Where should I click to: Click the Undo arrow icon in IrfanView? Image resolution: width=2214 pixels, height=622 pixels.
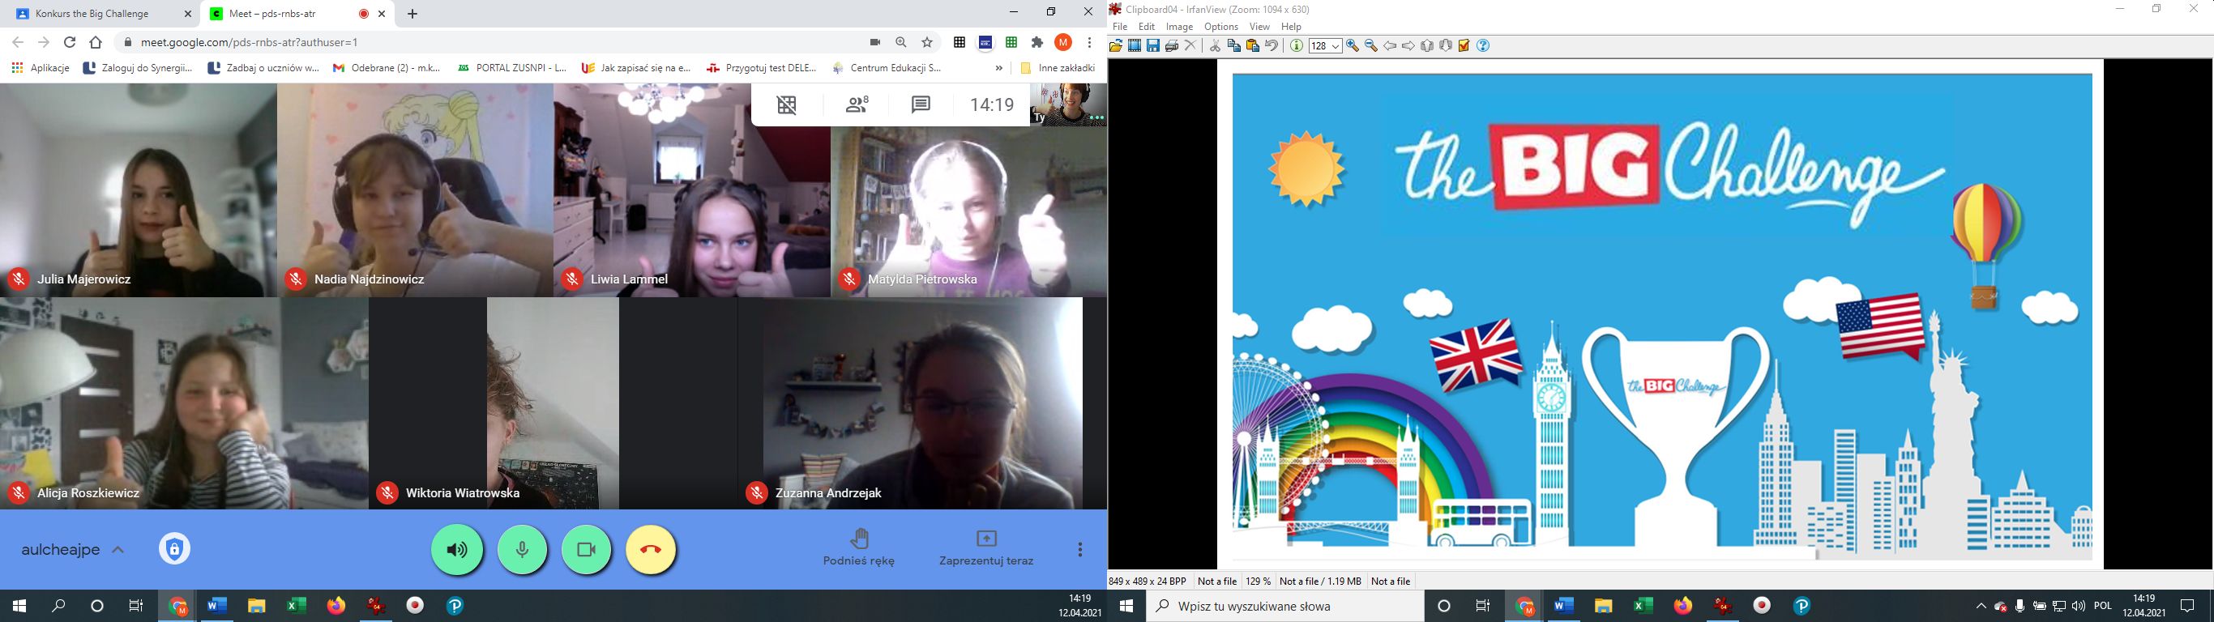click(1272, 45)
